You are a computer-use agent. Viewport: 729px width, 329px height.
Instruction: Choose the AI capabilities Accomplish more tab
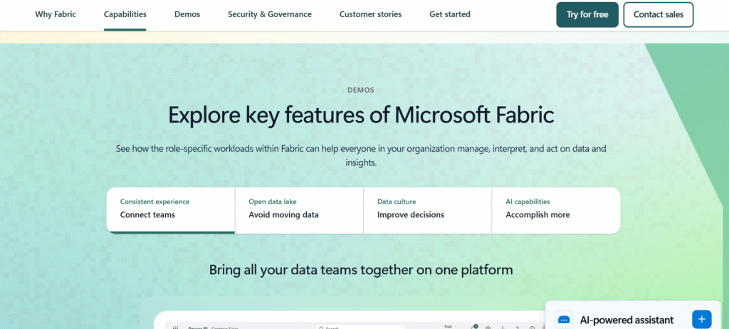click(555, 209)
